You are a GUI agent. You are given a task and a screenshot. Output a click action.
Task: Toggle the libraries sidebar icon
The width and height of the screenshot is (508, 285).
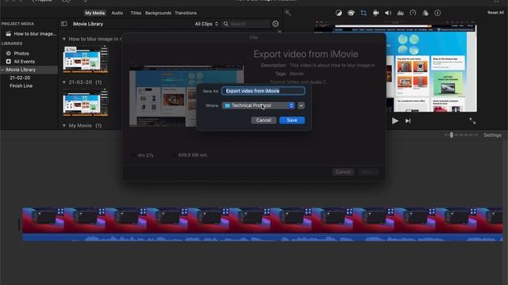(x=63, y=24)
